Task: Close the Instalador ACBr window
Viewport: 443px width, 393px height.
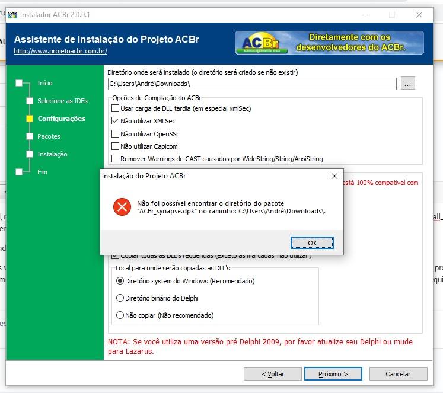Action: coord(419,15)
